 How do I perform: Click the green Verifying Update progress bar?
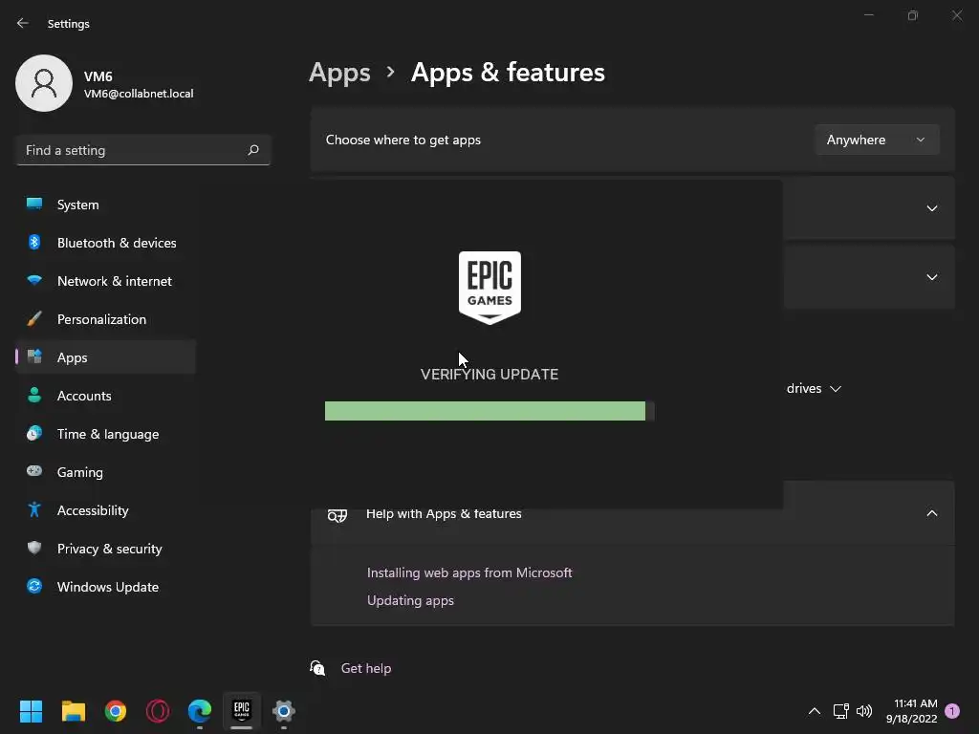tap(489, 411)
